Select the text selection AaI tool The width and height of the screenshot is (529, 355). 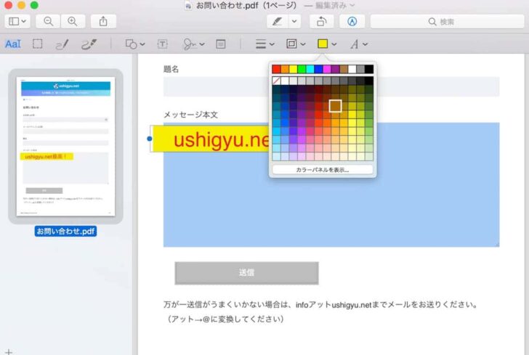click(13, 44)
